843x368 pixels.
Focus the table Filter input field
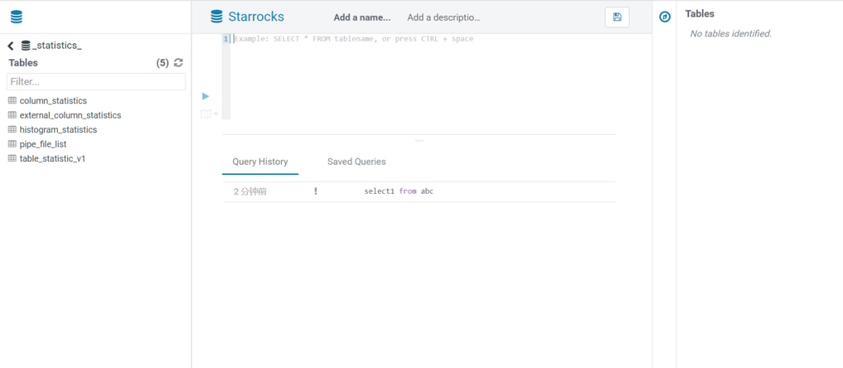96,82
